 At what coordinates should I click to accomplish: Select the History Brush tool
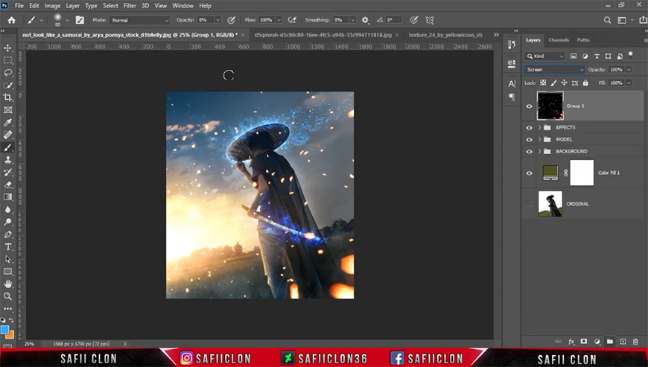point(8,172)
